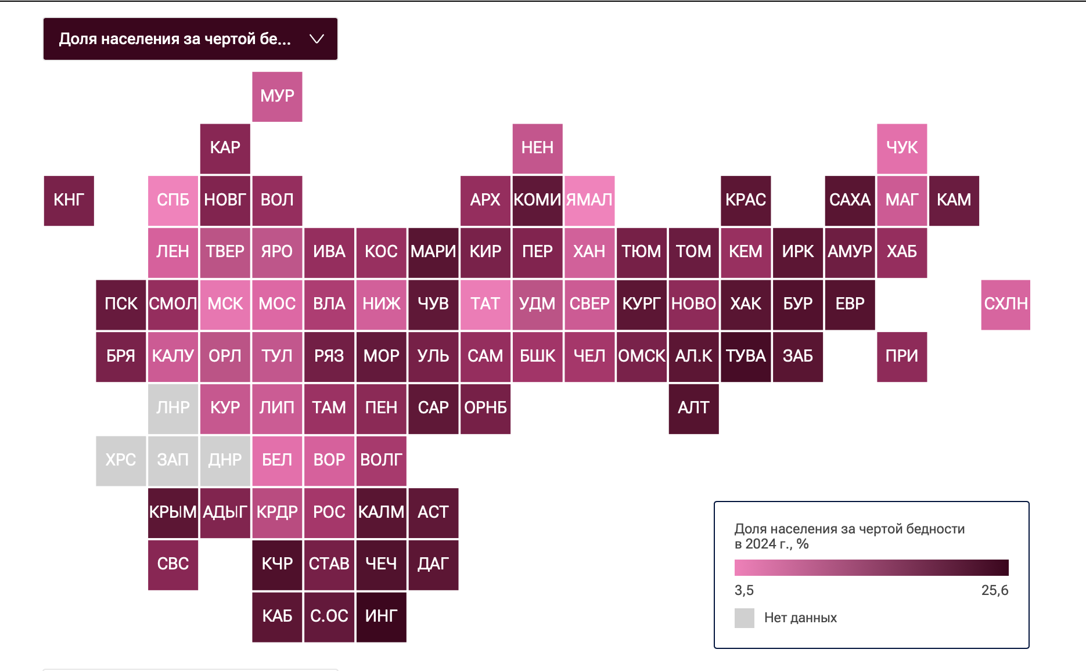
Task: Select the АЛТ region tile
Action: (x=693, y=409)
